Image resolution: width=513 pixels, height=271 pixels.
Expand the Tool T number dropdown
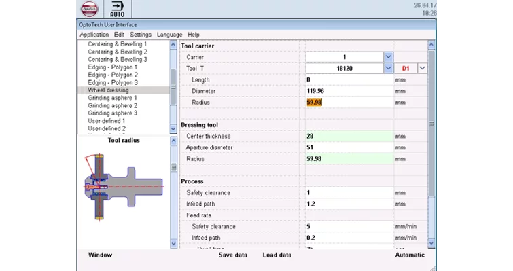389,68
